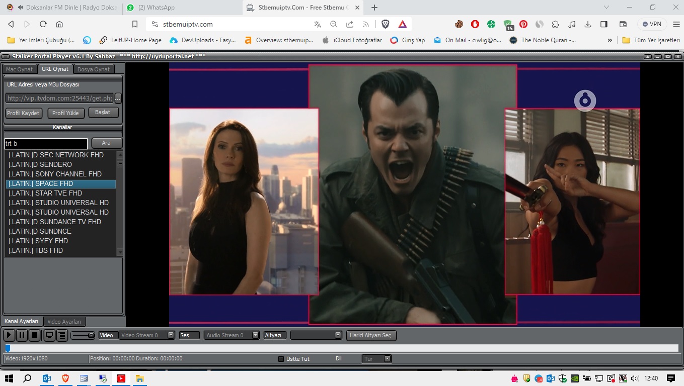The image size is (684, 386).
Task: Click the Harici Altyazı Seç button
Action: (x=371, y=335)
